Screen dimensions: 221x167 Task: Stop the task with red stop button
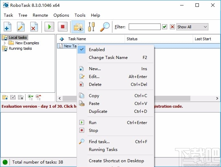click(63, 27)
